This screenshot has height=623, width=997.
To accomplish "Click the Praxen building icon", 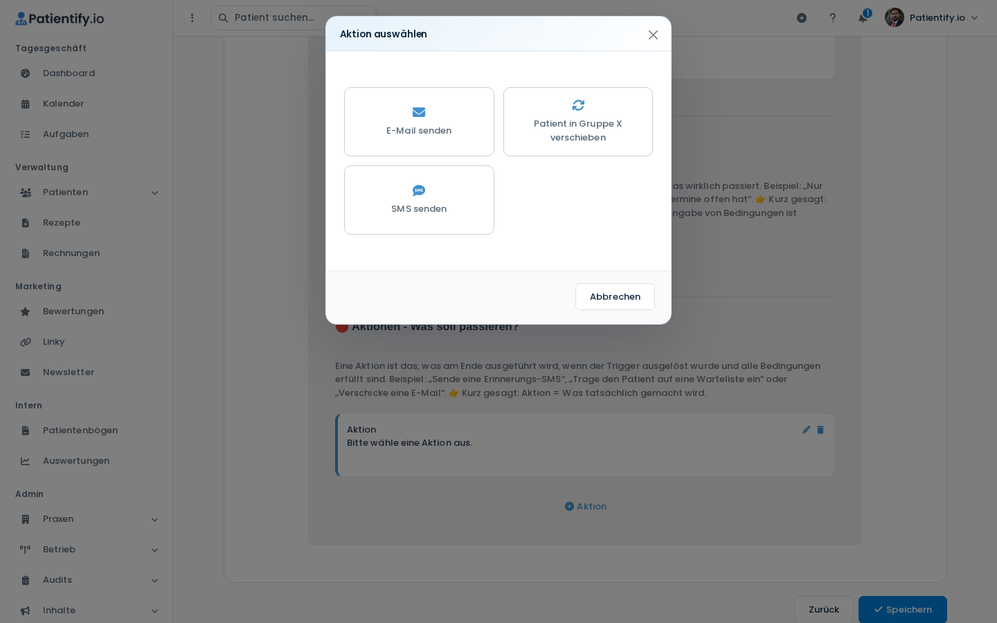I will (x=26, y=519).
